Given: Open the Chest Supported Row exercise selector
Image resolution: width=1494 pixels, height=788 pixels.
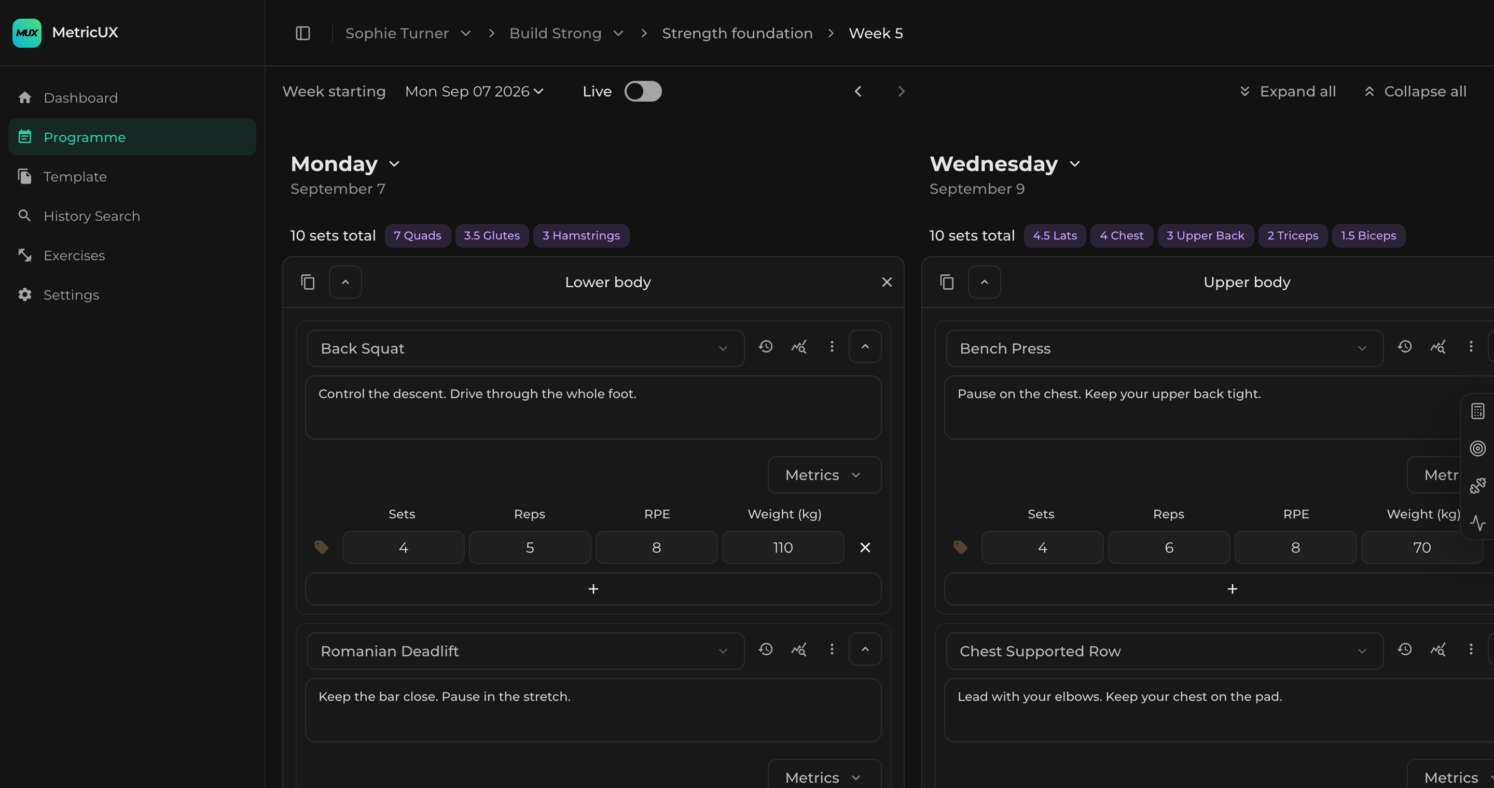Looking at the screenshot, I should click(1165, 651).
